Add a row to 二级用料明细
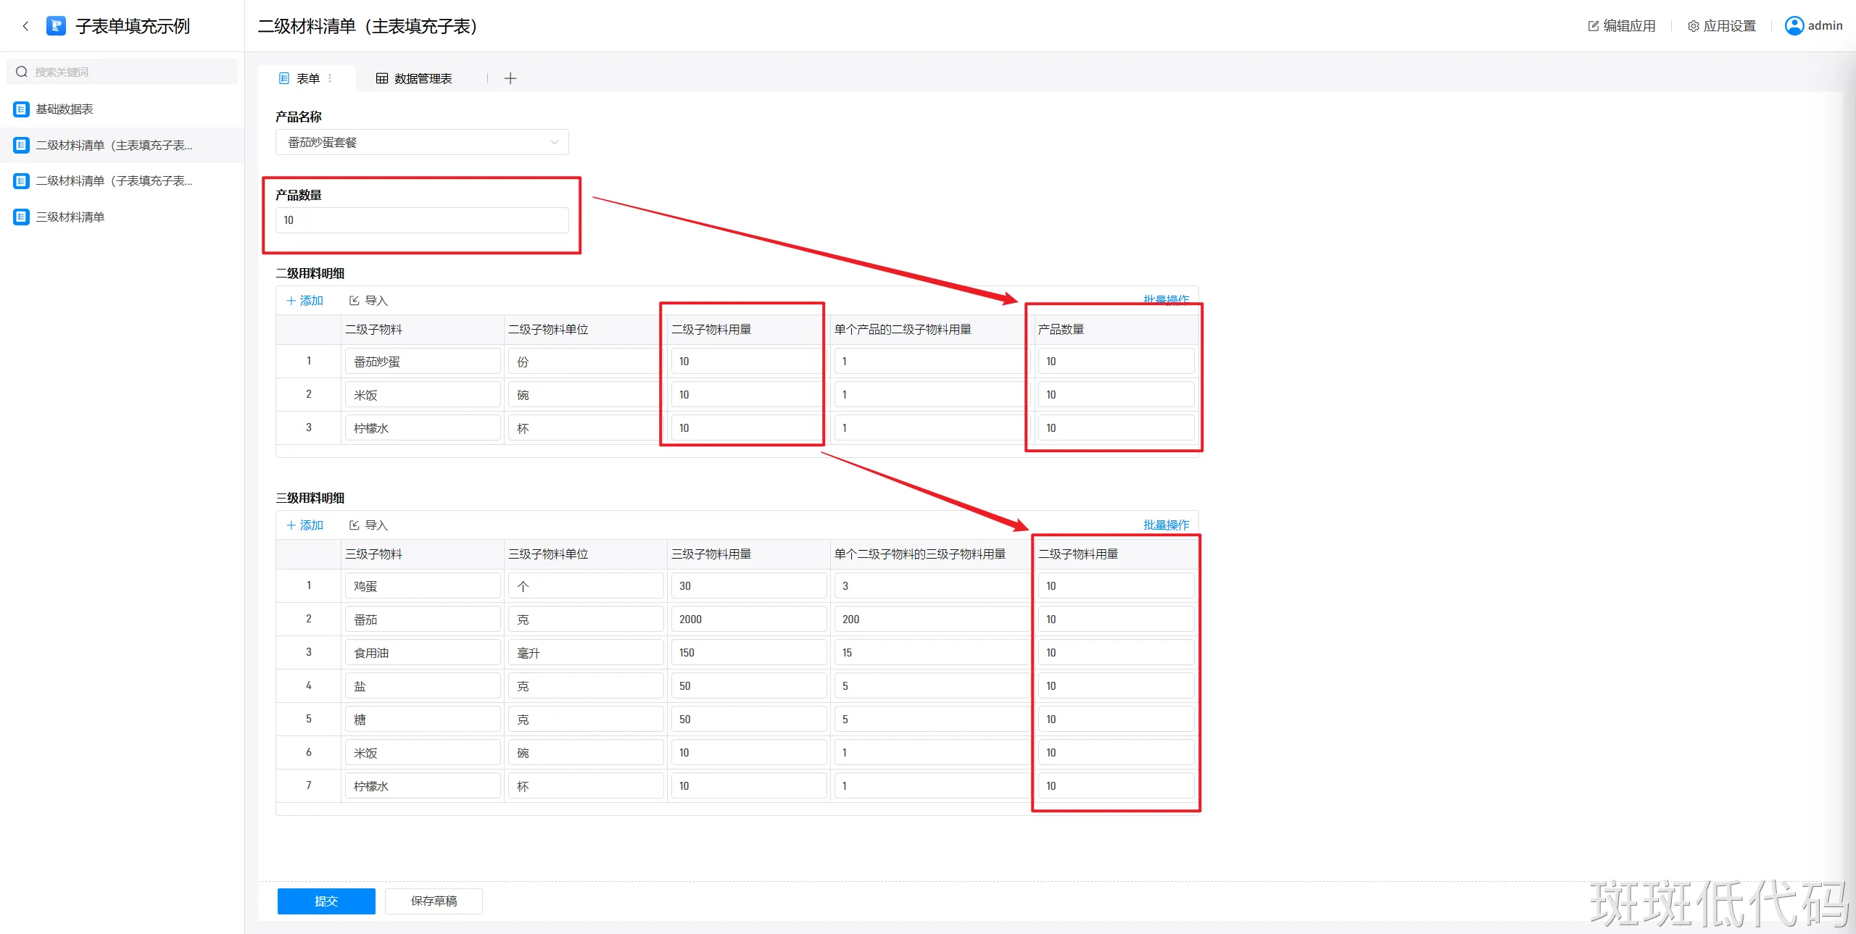This screenshot has height=934, width=1856. [x=304, y=301]
